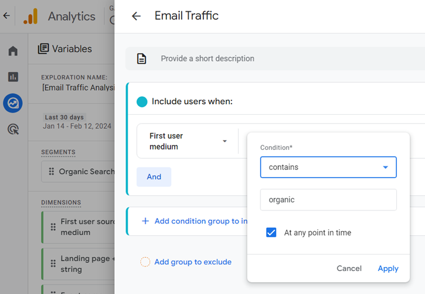The height and width of the screenshot is (294, 425).
Task: Click back arrow beside Email Traffic
Action: pyautogui.click(x=136, y=16)
